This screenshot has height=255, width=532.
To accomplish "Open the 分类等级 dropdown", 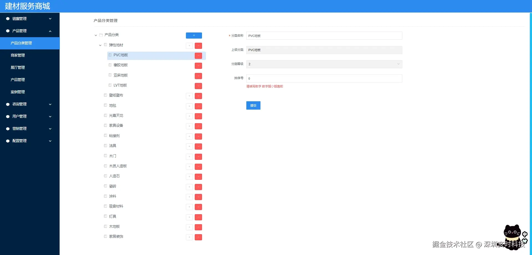I will coord(324,64).
